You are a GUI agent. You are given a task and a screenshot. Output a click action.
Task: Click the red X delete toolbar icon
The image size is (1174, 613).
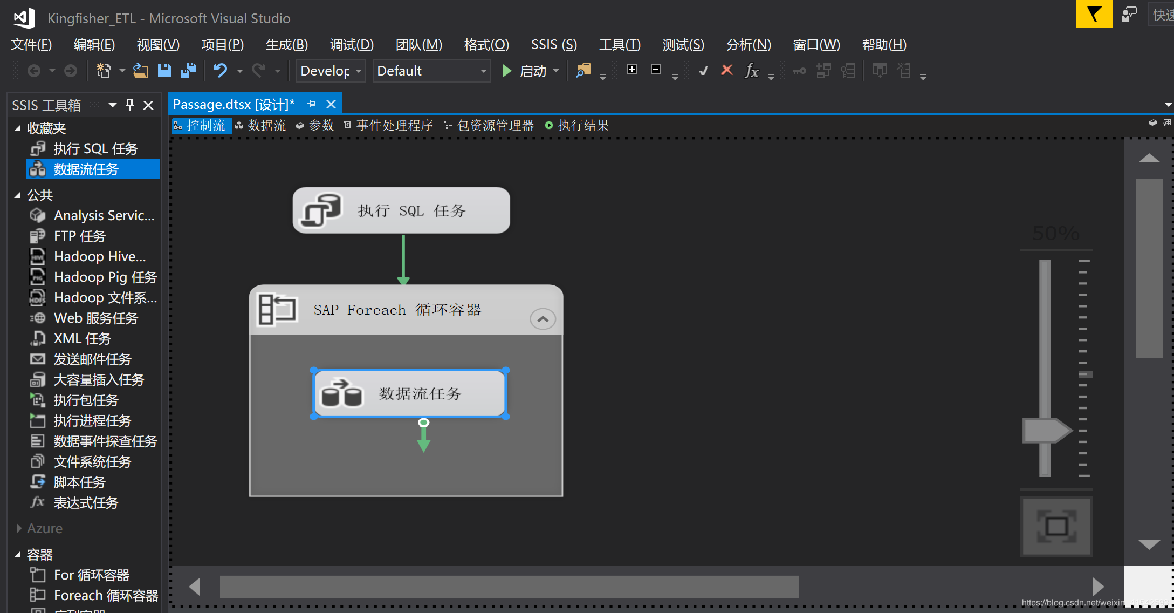pos(726,70)
